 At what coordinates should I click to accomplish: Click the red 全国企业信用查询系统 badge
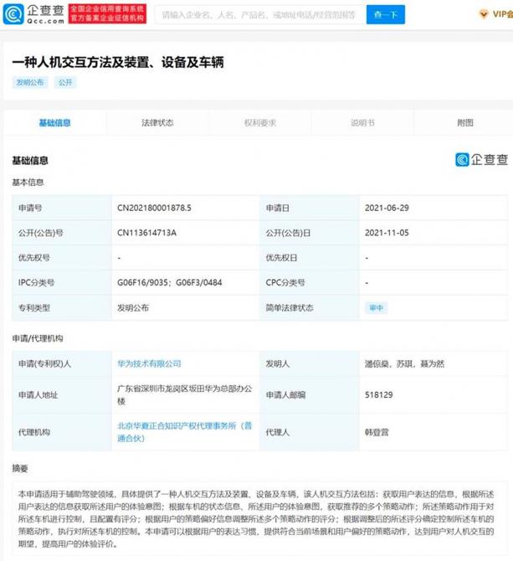tap(106, 14)
